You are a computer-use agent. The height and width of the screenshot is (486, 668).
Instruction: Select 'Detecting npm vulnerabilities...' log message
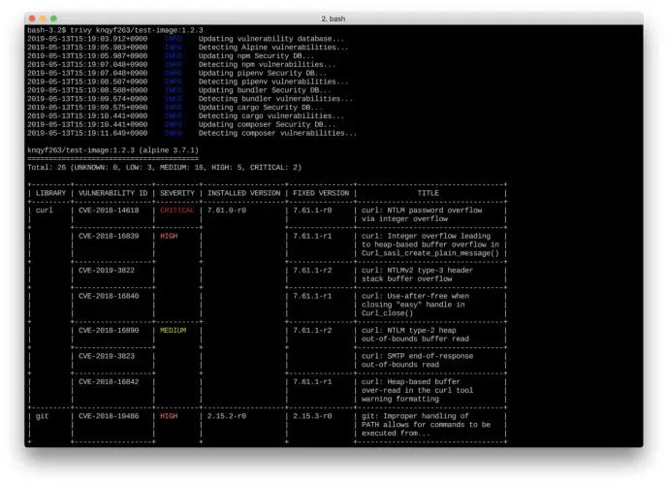[x=267, y=64]
